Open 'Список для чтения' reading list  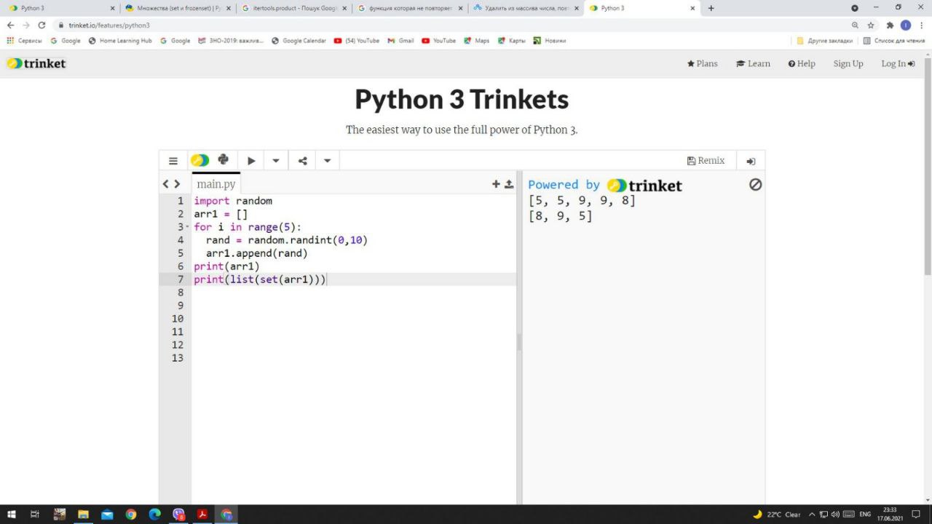(x=893, y=41)
